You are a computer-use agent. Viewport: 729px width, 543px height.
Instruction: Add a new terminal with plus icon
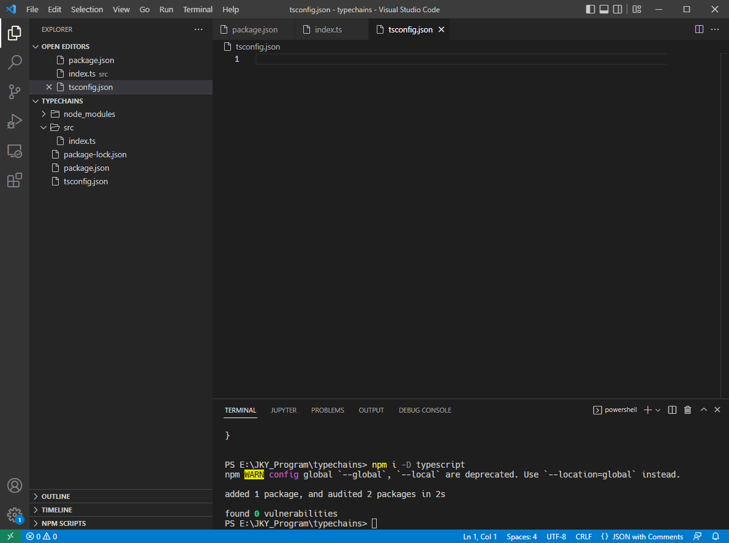(647, 410)
